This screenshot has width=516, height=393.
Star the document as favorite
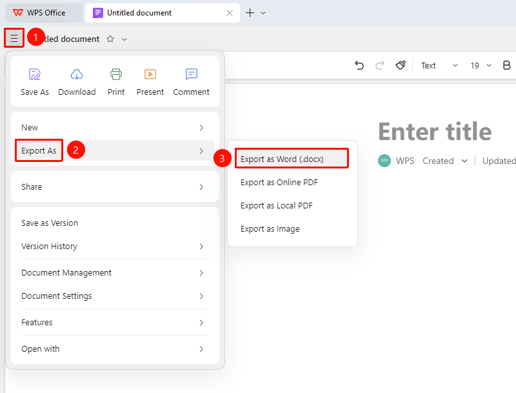[x=110, y=39]
